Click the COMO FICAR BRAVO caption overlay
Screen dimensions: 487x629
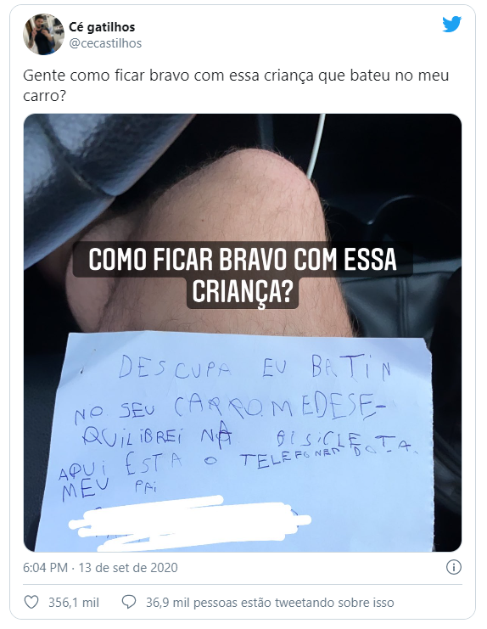(x=243, y=276)
